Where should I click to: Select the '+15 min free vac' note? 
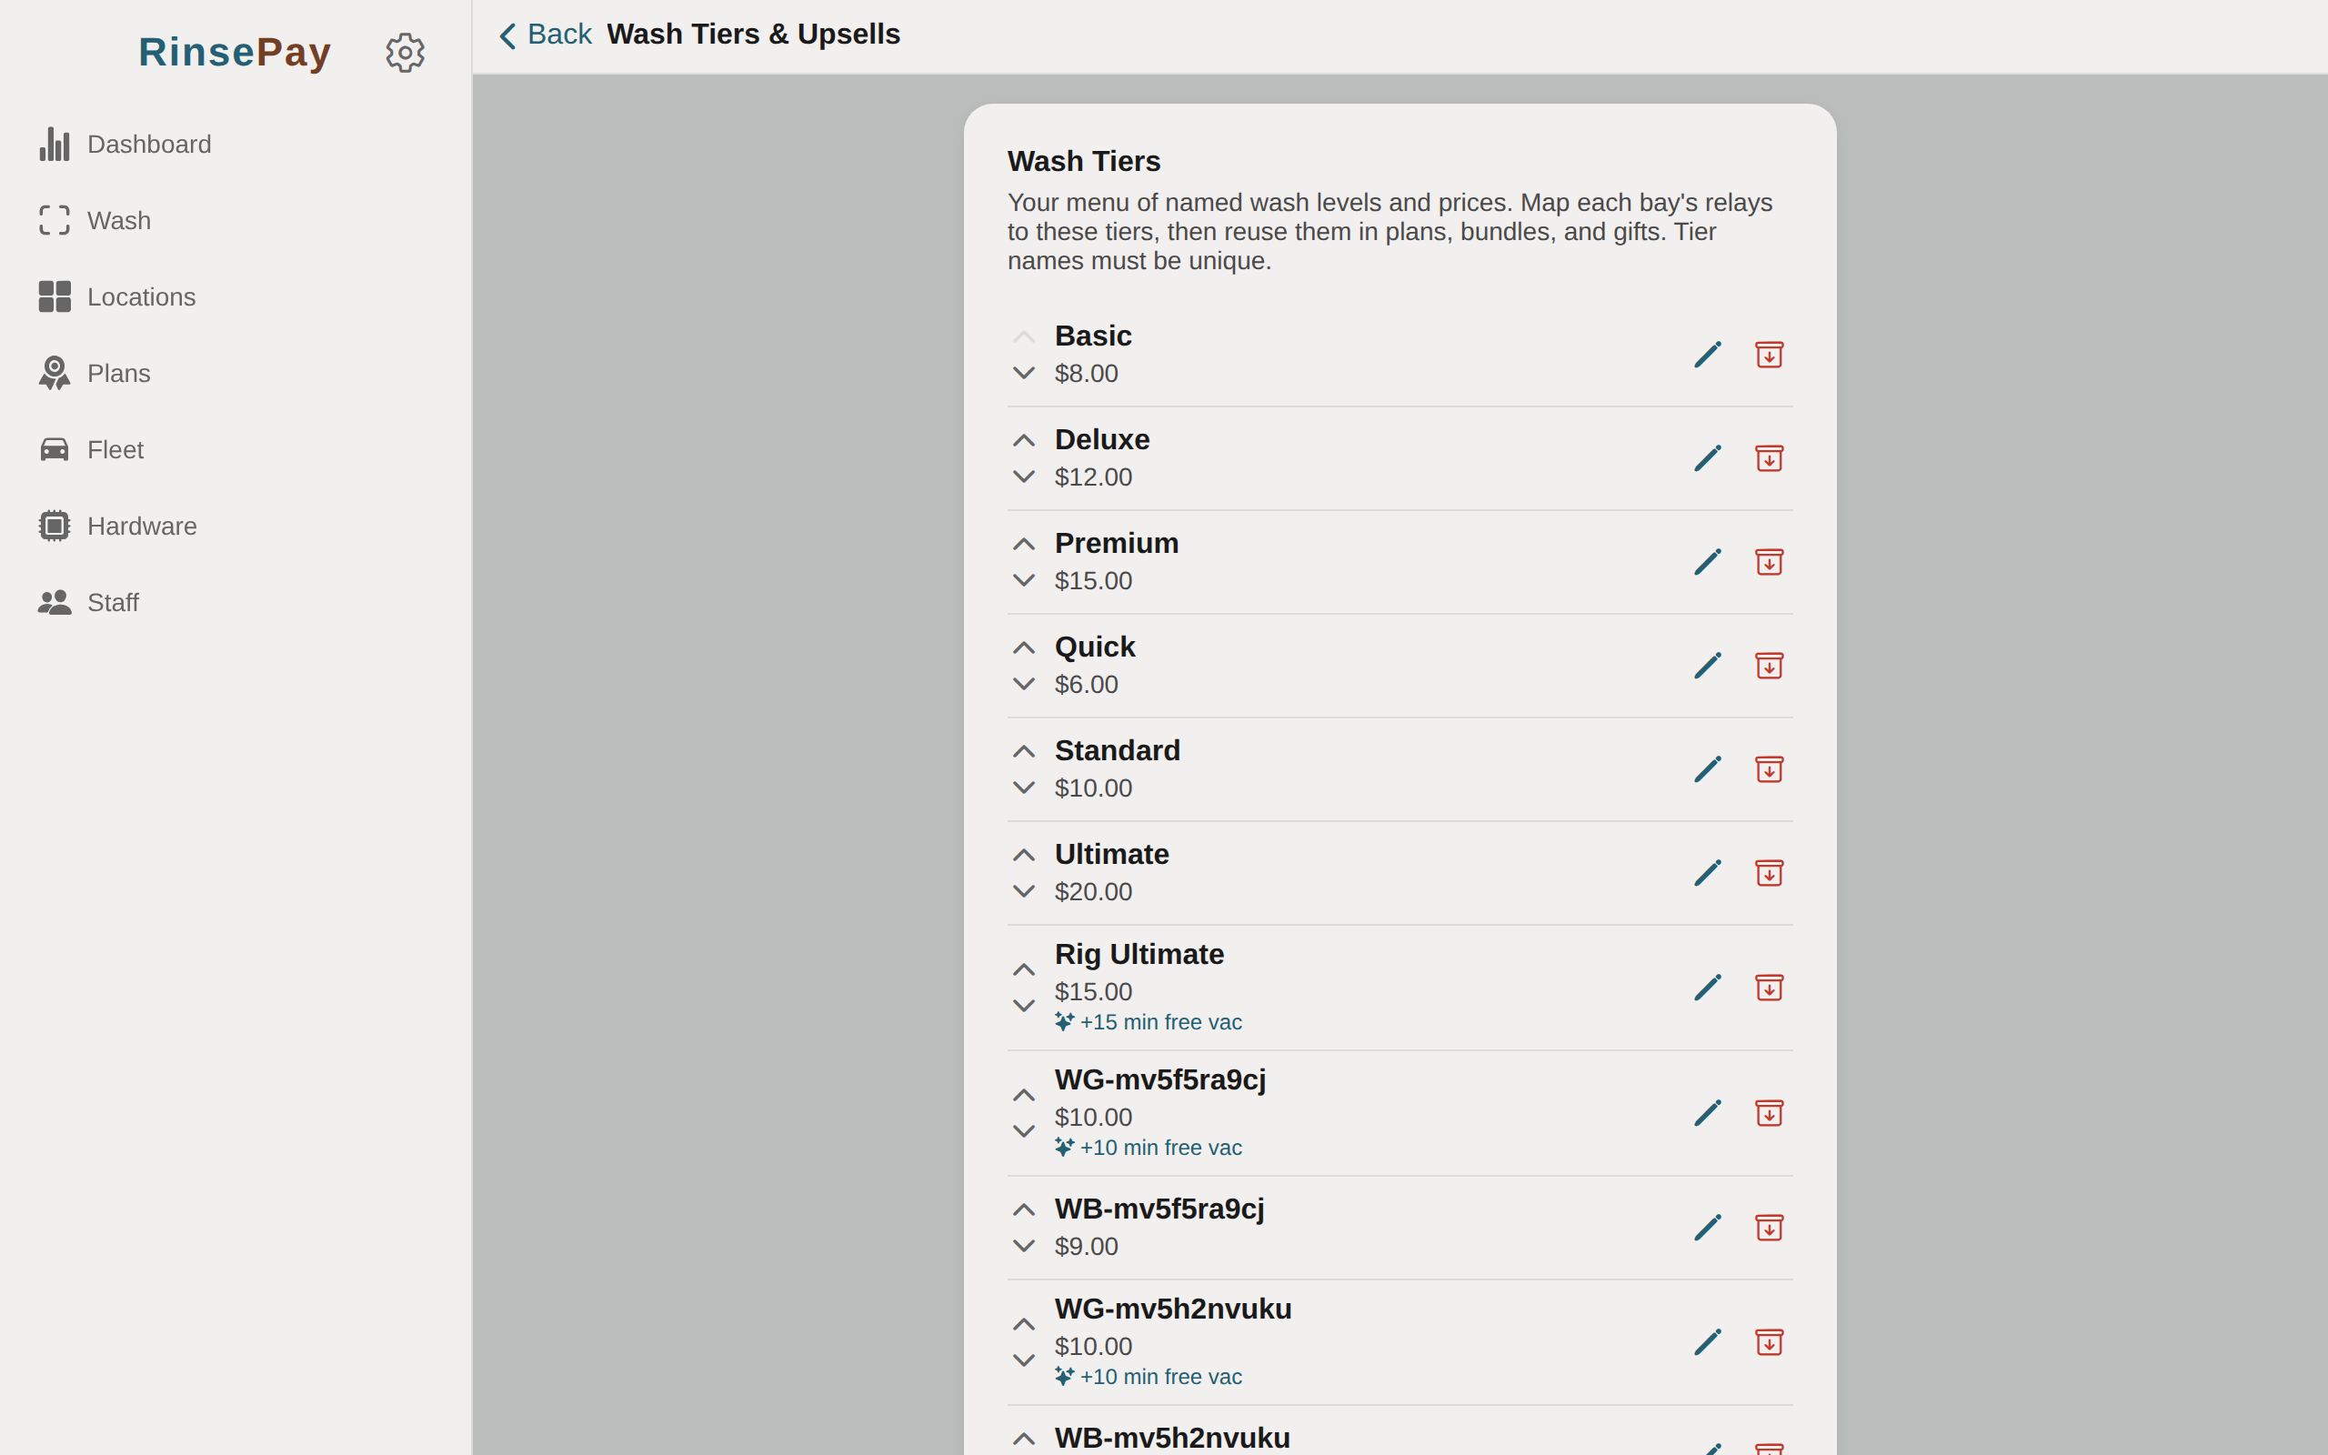pyautogui.click(x=1149, y=1022)
